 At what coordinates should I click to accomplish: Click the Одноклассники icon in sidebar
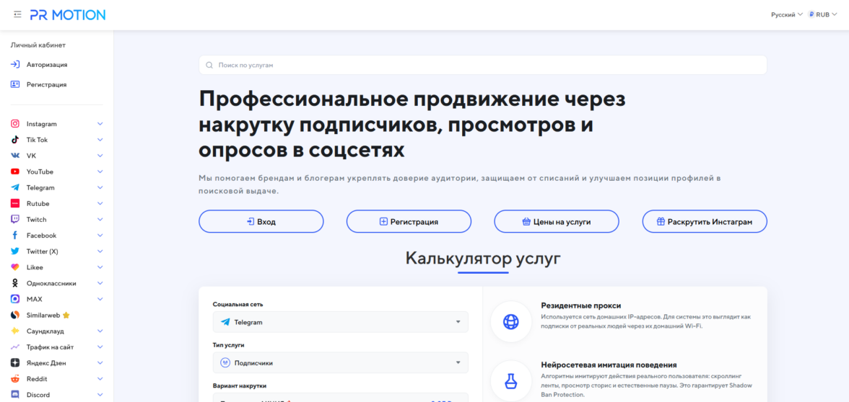pos(15,283)
